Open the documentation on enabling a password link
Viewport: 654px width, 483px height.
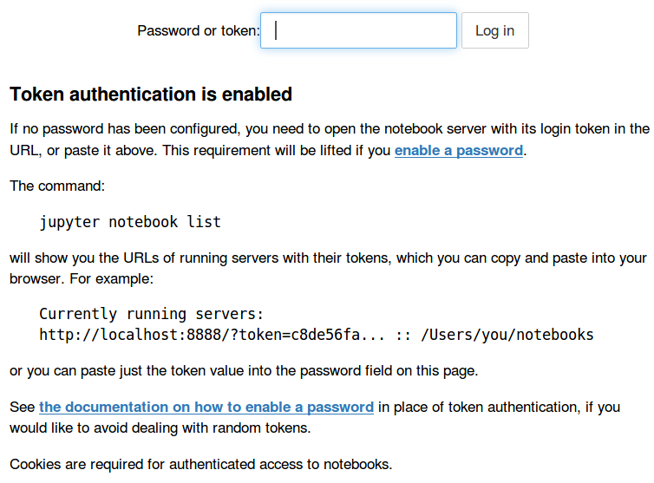pos(206,407)
